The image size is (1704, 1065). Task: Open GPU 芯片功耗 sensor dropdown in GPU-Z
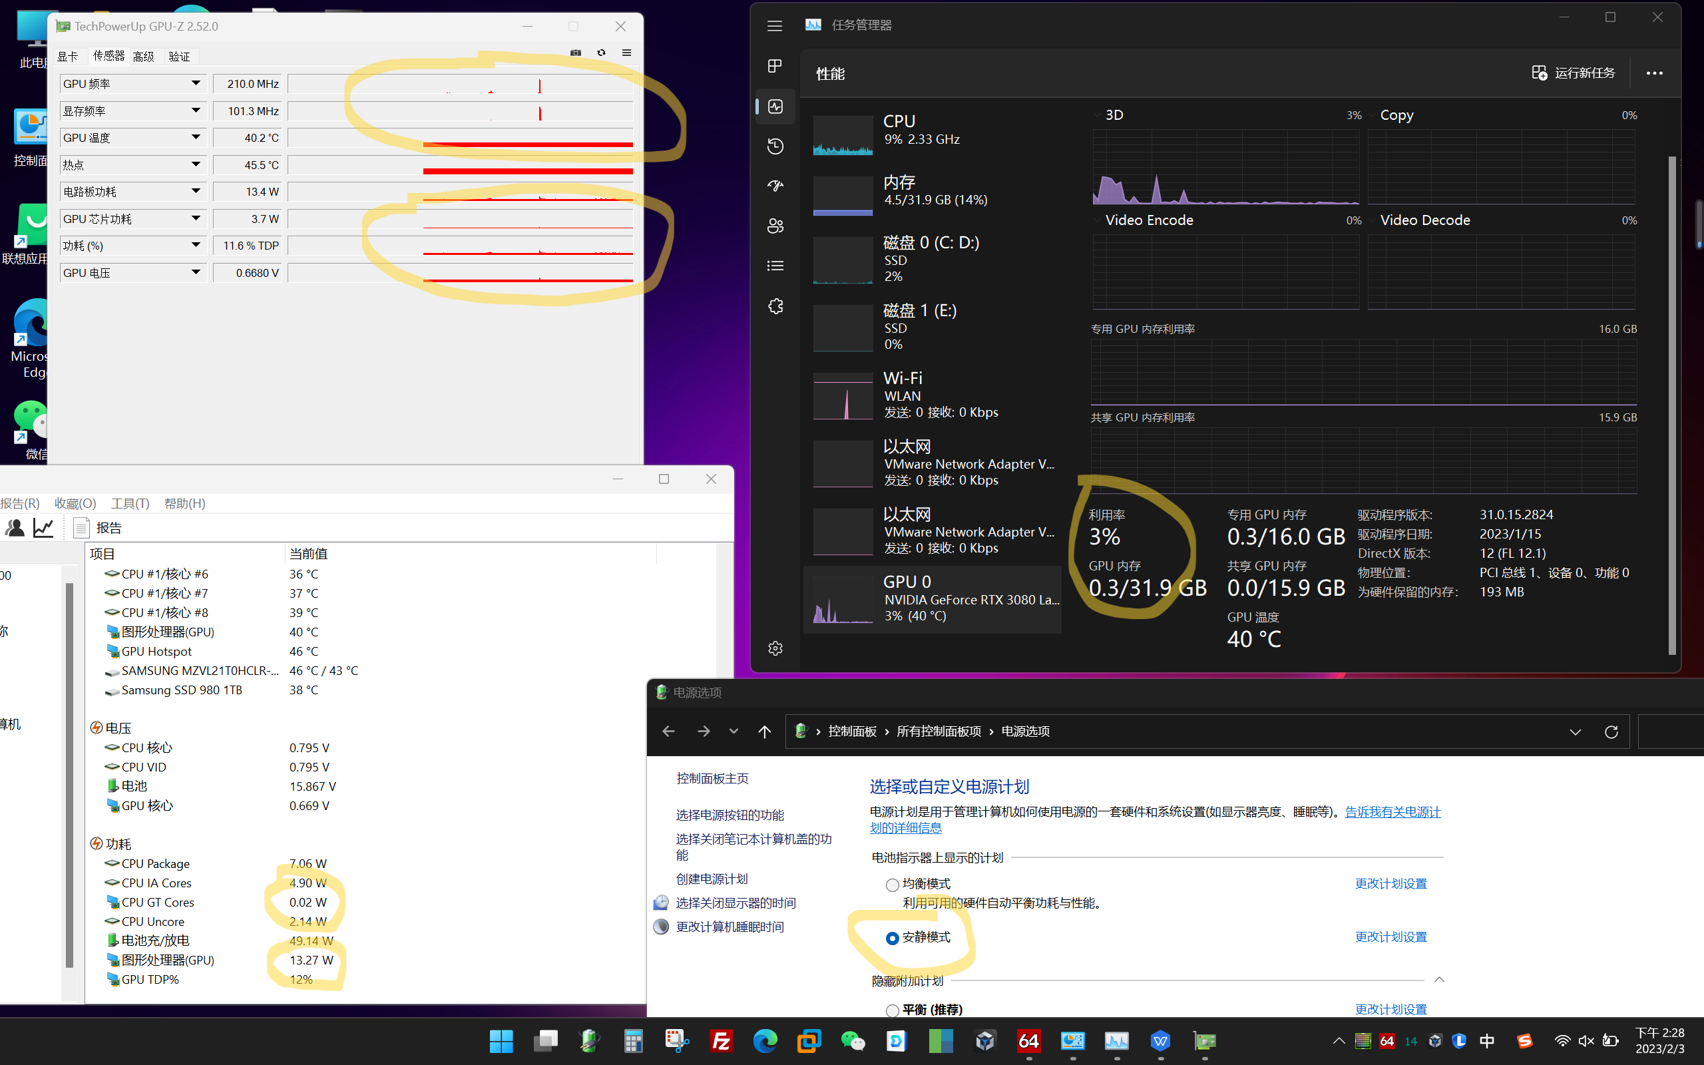[x=196, y=218]
